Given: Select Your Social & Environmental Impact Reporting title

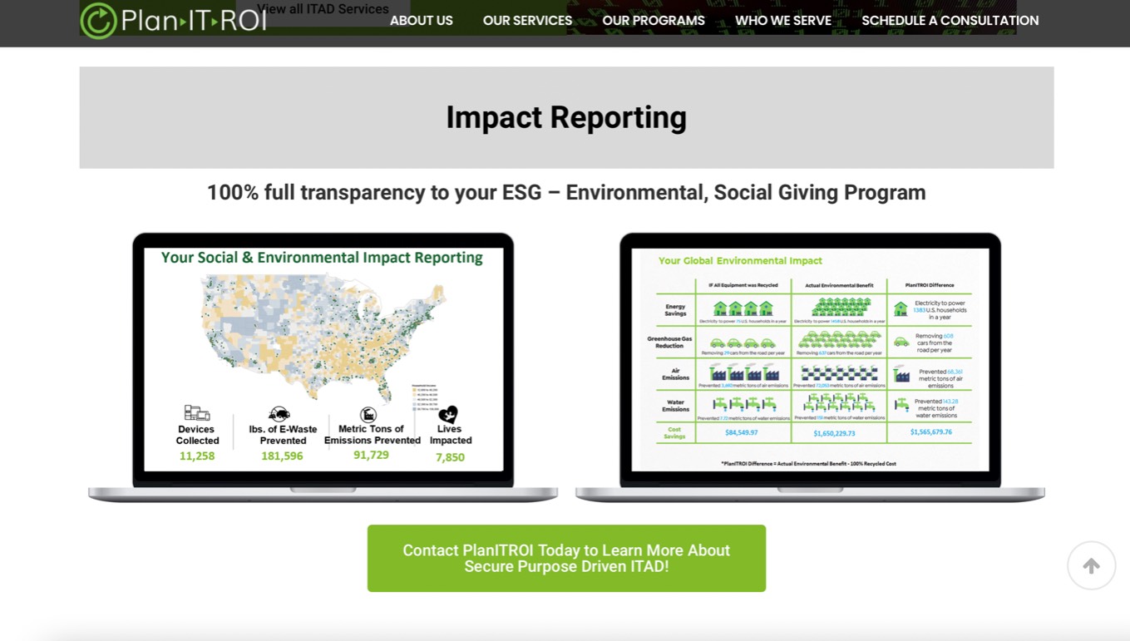Looking at the screenshot, I should point(322,258).
